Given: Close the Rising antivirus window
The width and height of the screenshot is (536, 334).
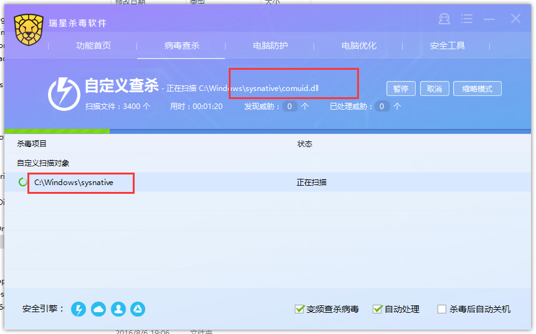Looking at the screenshot, I should (x=515, y=19).
